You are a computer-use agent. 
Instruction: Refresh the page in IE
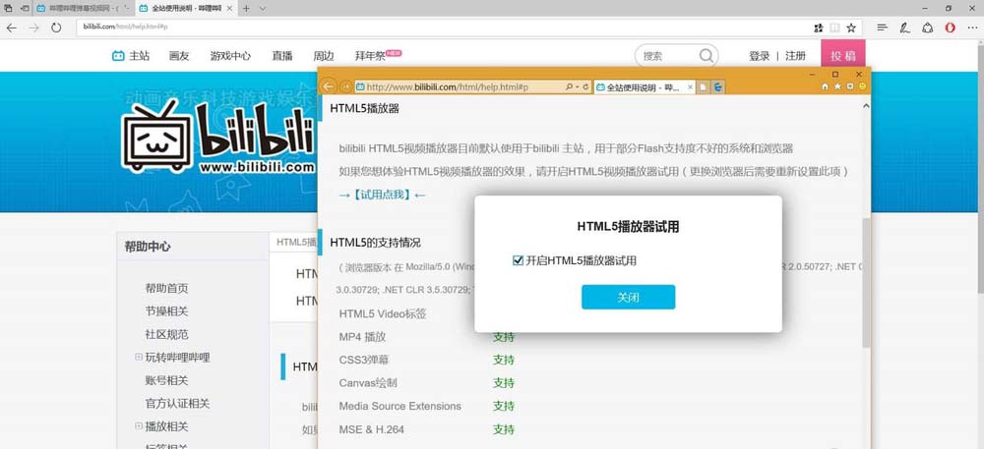[x=585, y=87]
